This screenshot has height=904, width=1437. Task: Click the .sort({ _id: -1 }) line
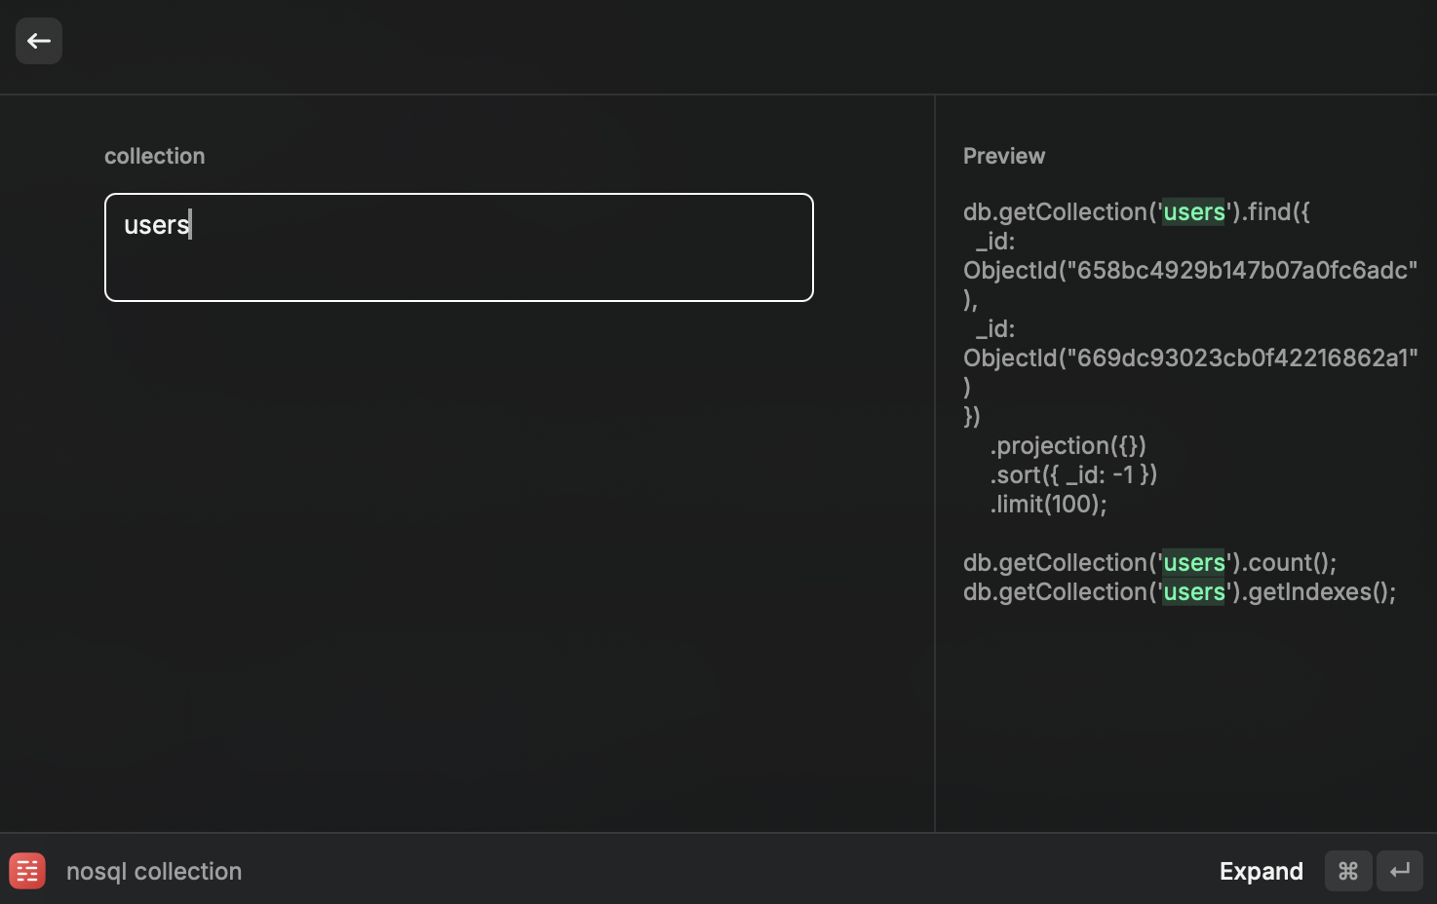[x=1072, y=474]
